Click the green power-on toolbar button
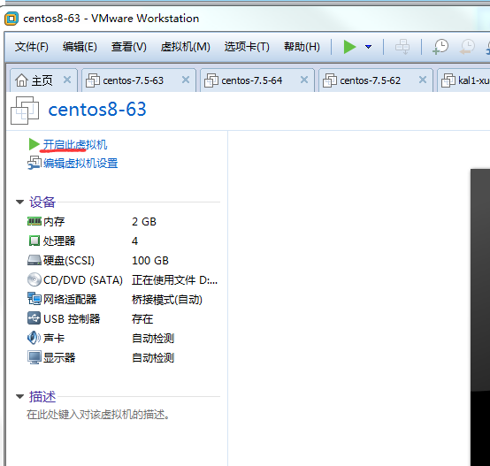The image size is (490, 466). click(x=349, y=47)
